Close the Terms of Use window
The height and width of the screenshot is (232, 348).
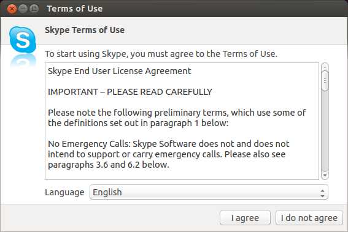[12, 9]
